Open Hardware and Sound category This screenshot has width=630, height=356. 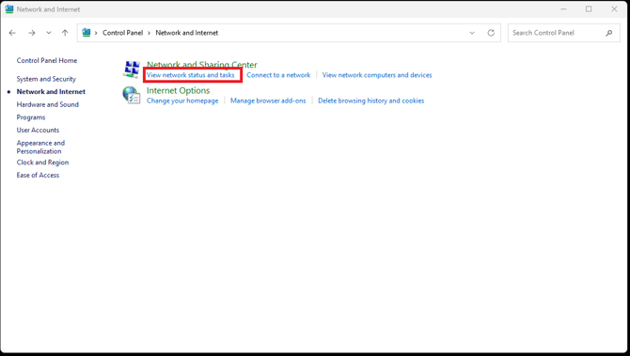[47, 104]
